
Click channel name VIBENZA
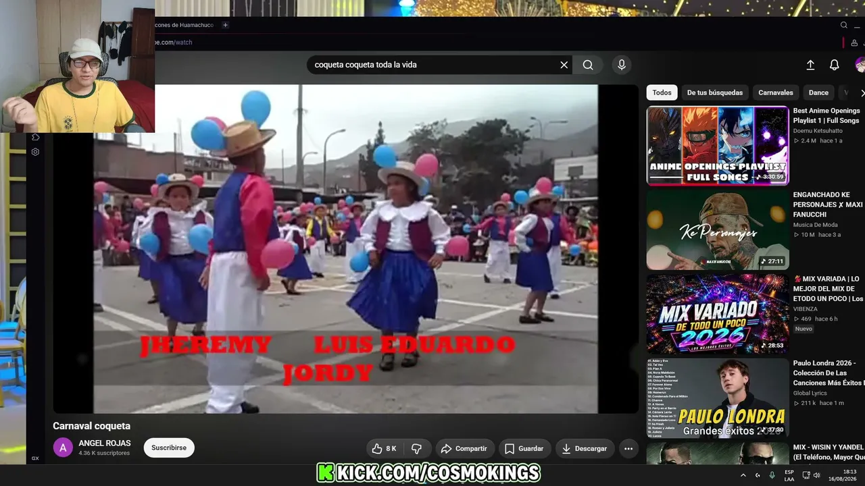806,309
